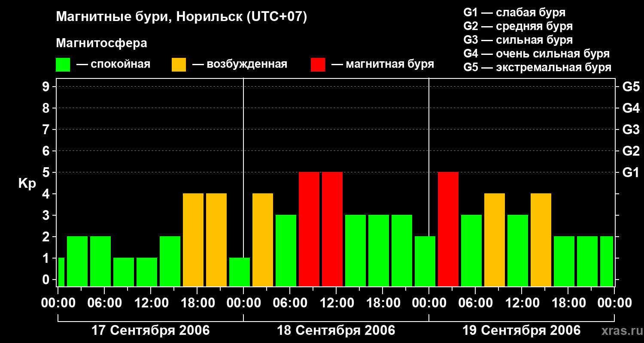Click the 'G4' label on the right axis
644x343 pixels.
coord(631,108)
